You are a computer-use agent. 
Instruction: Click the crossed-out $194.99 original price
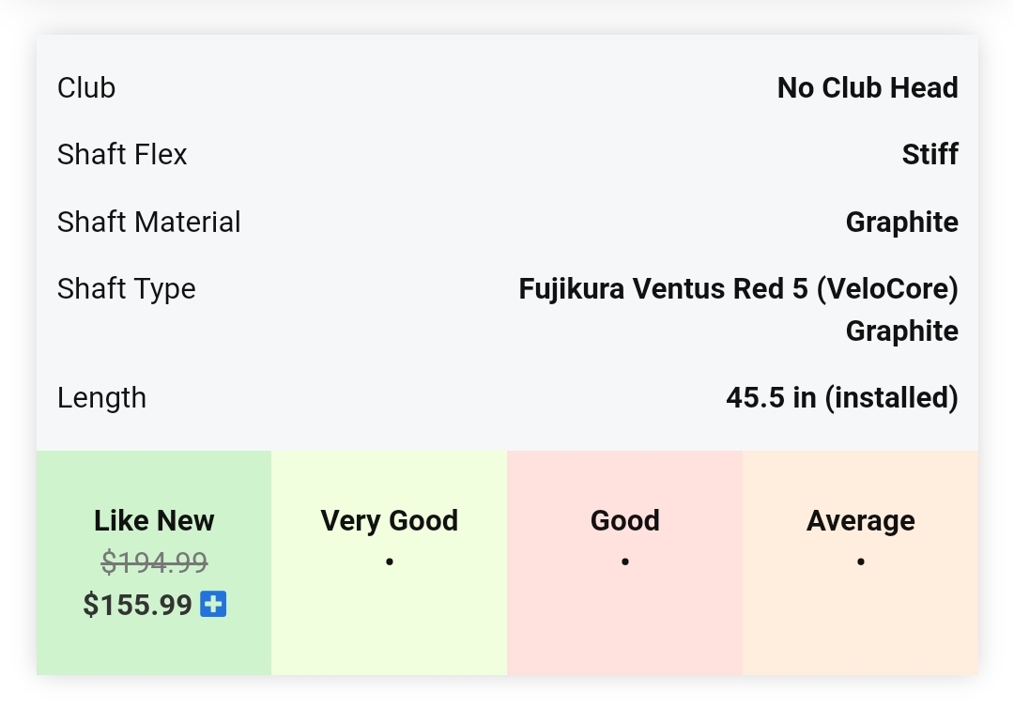(154, 562)
